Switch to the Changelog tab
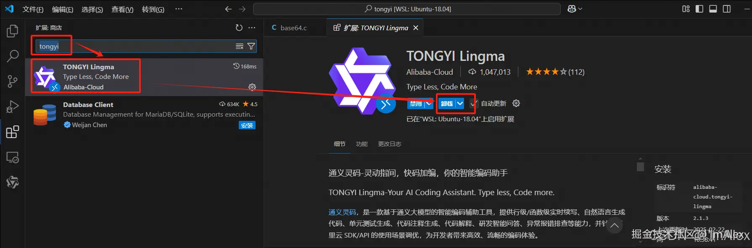 click(389, 144)
